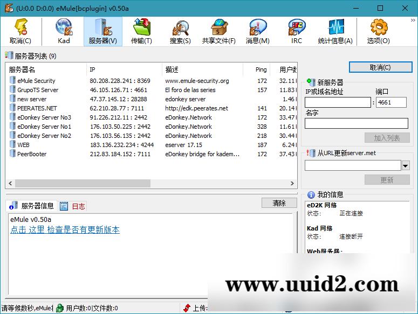
Task: Switch to the Log (日志) tab
Action: pos(73,206)
